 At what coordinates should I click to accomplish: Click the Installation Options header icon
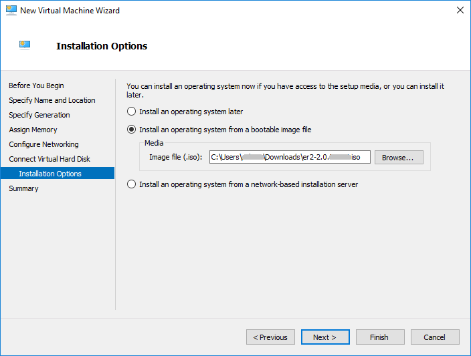(25, 45)
